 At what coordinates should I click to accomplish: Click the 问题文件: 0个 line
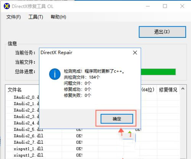click(78, 83)
